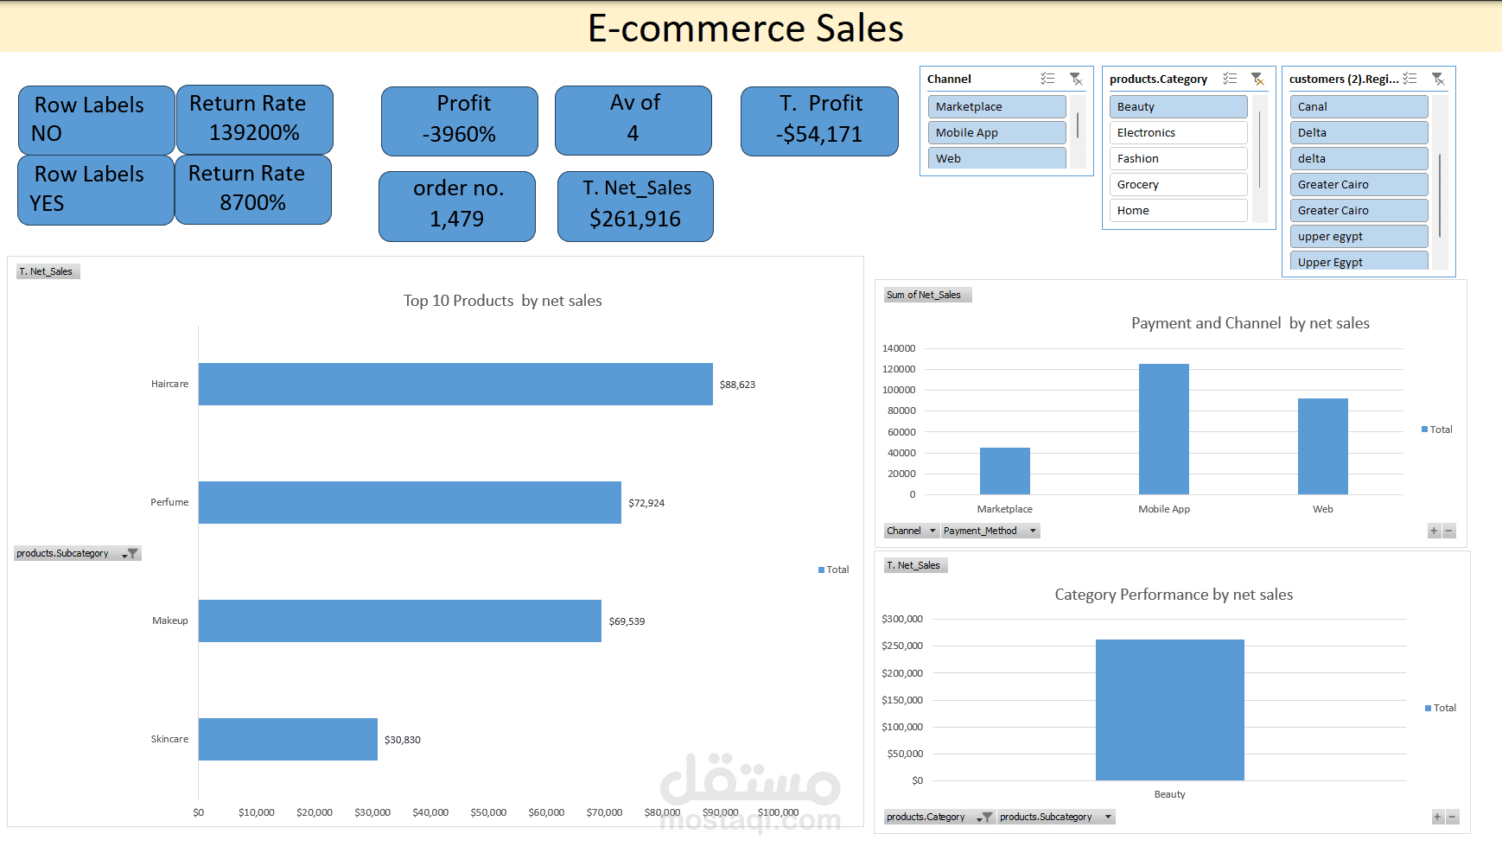This screenshot has width=1502, height=853.
Task: Click the plus button on Category Performance chart
Action: tap(1437, 817)
